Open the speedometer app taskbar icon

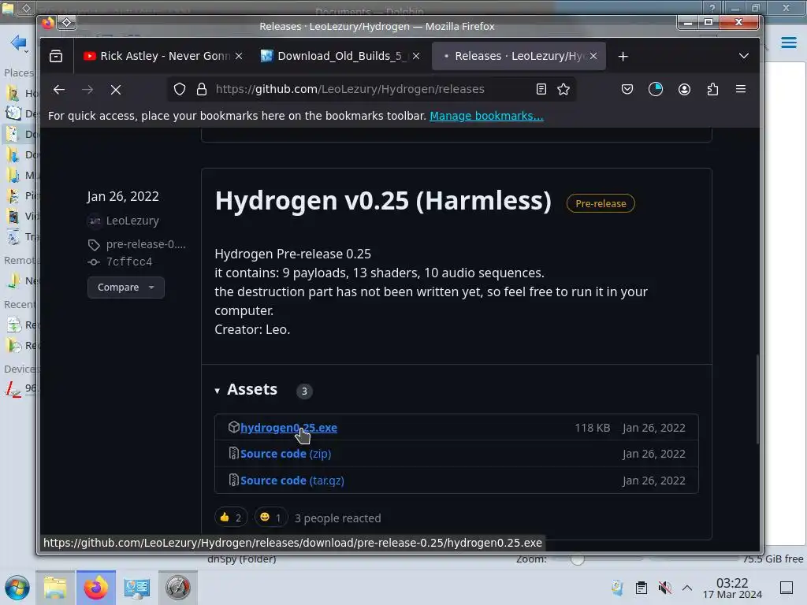coord(177,588)
